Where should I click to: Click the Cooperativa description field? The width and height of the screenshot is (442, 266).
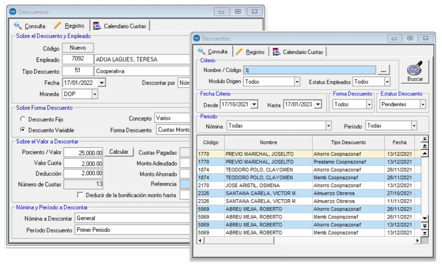pyautogui.click(x=142, y=71)
